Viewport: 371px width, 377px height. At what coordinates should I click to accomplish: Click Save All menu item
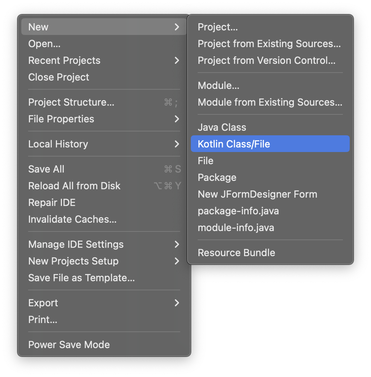tap(46, 169)
